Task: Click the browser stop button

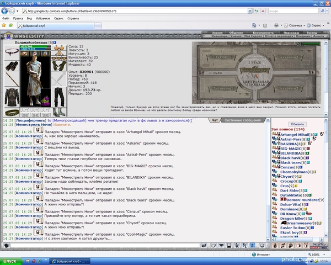Action: coord(263,11)
